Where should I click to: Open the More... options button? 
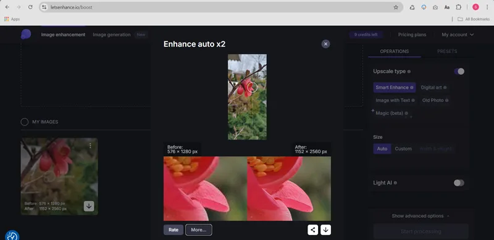pyautogui.click(x=198, y=230)
